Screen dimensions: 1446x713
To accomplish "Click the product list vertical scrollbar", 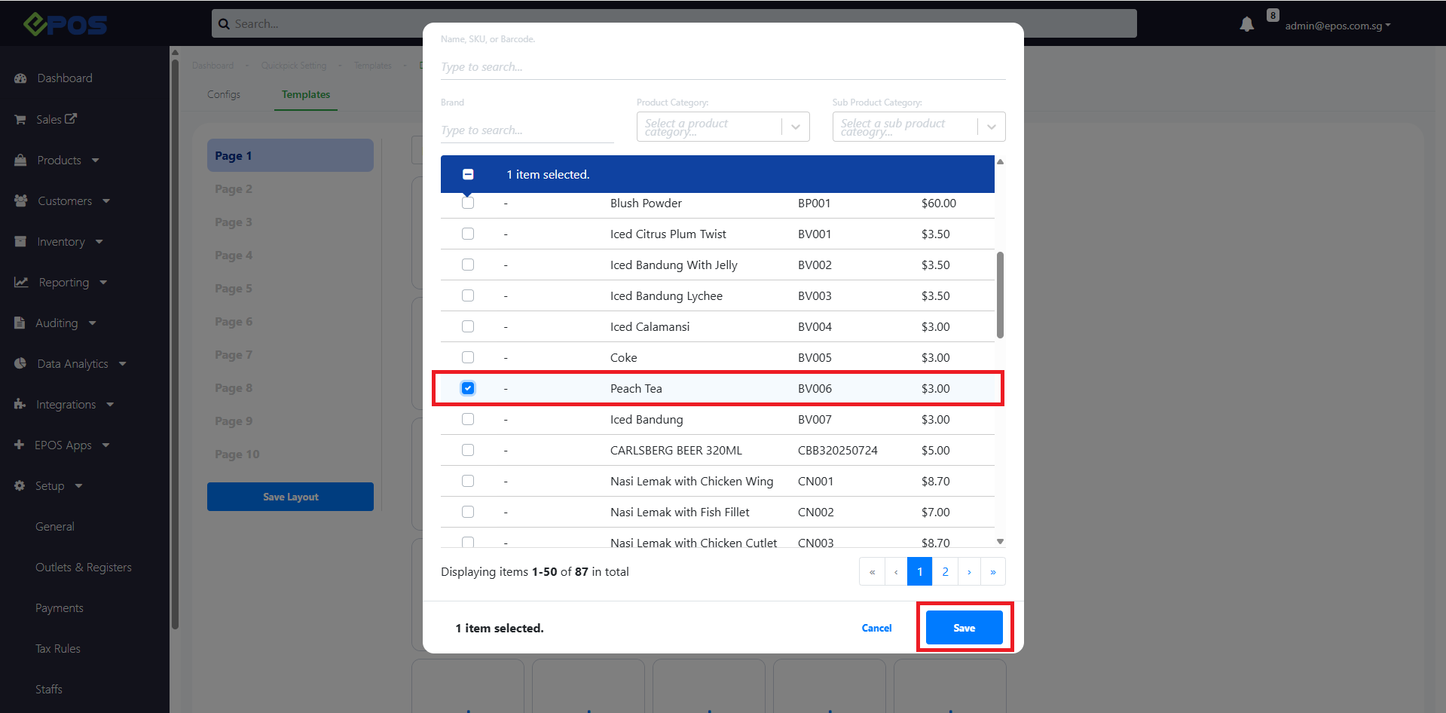I will (1000, 295).
